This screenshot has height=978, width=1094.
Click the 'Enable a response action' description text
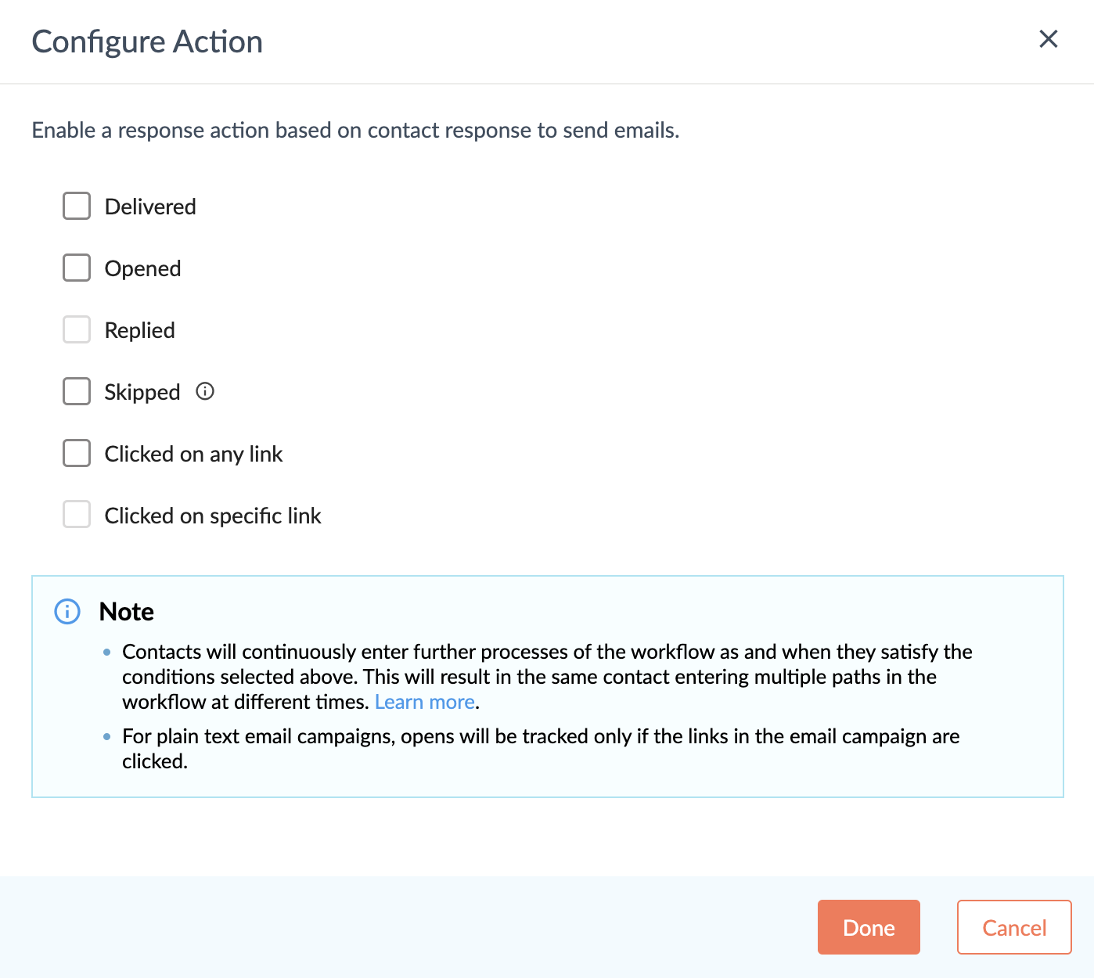point(355,130)
